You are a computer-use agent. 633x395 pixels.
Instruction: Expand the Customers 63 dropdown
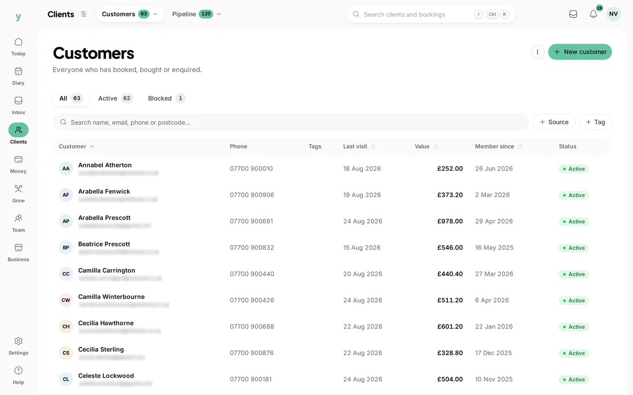[x=130, y=14]
